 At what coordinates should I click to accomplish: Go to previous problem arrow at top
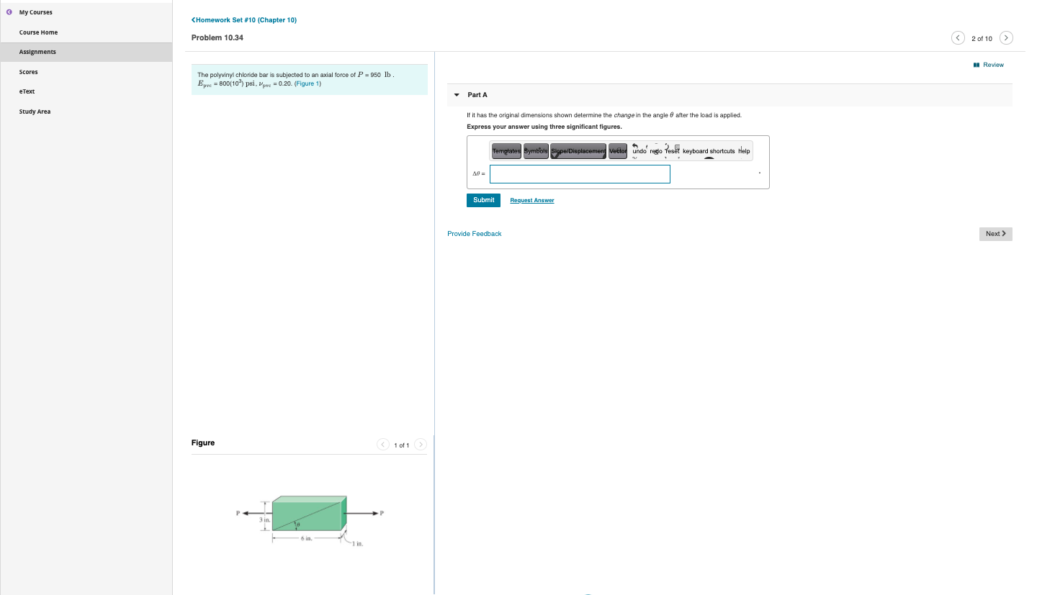click(959, 38)
